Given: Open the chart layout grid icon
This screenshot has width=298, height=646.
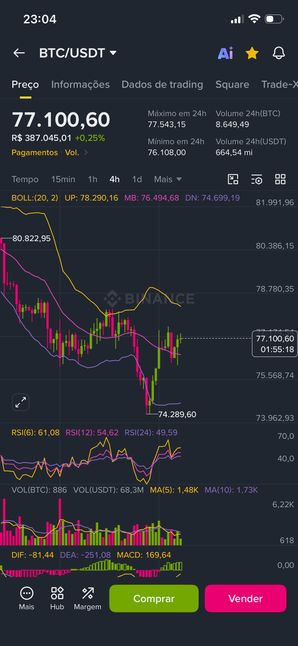Looking at the screenshot, I should coord(280,179).
